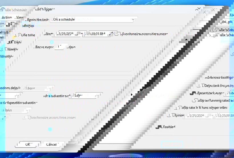
Task: Open the Start date dropdown arrow
Action: point(82,34)
